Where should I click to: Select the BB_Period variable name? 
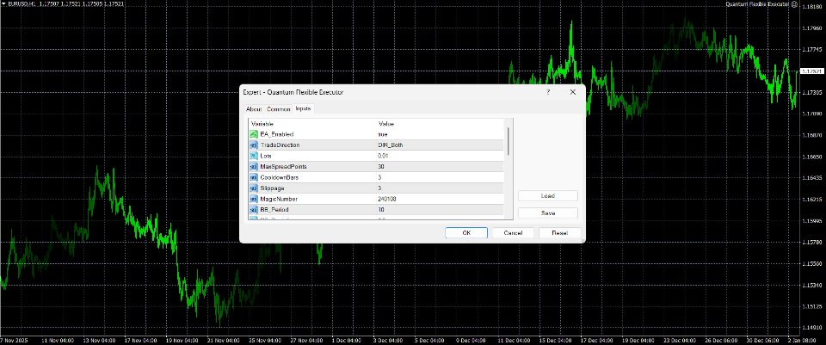(274, 210)
